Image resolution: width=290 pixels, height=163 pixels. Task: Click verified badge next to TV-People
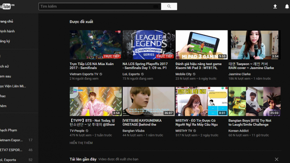coord(87,131)
